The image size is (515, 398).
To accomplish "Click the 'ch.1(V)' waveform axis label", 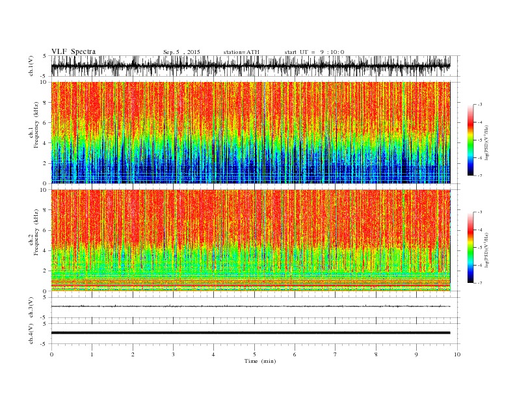I will [x=31, y=66].
